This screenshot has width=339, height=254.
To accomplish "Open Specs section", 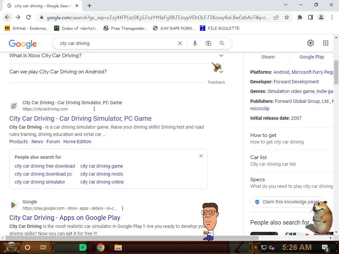I will point(292,183).
